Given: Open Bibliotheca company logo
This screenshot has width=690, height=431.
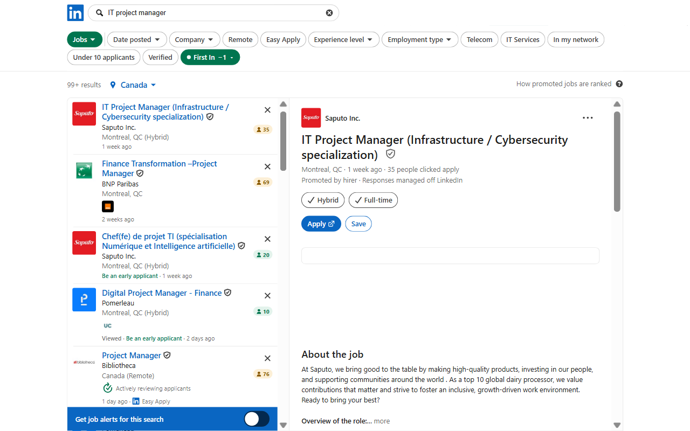Looking at the screenshot, I should point(84,362).
